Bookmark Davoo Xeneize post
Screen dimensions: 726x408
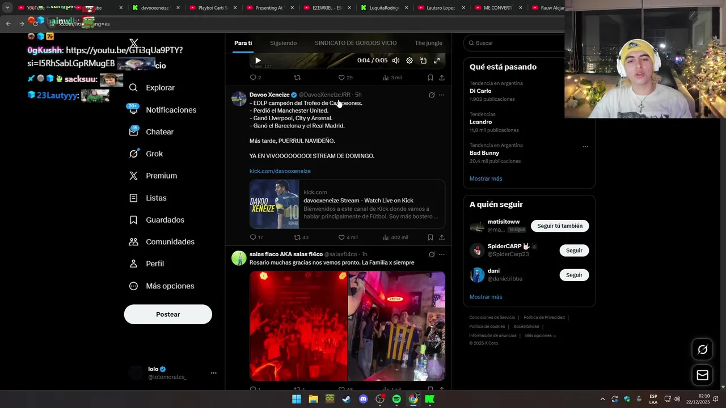tap(430, 237)
